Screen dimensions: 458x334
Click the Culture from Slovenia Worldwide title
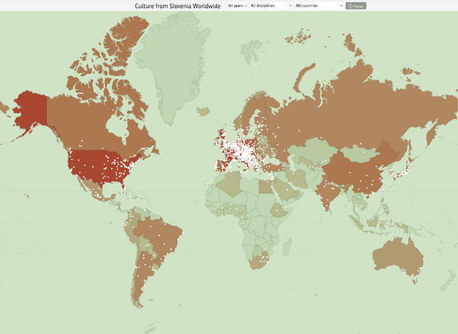pos(177,6)
